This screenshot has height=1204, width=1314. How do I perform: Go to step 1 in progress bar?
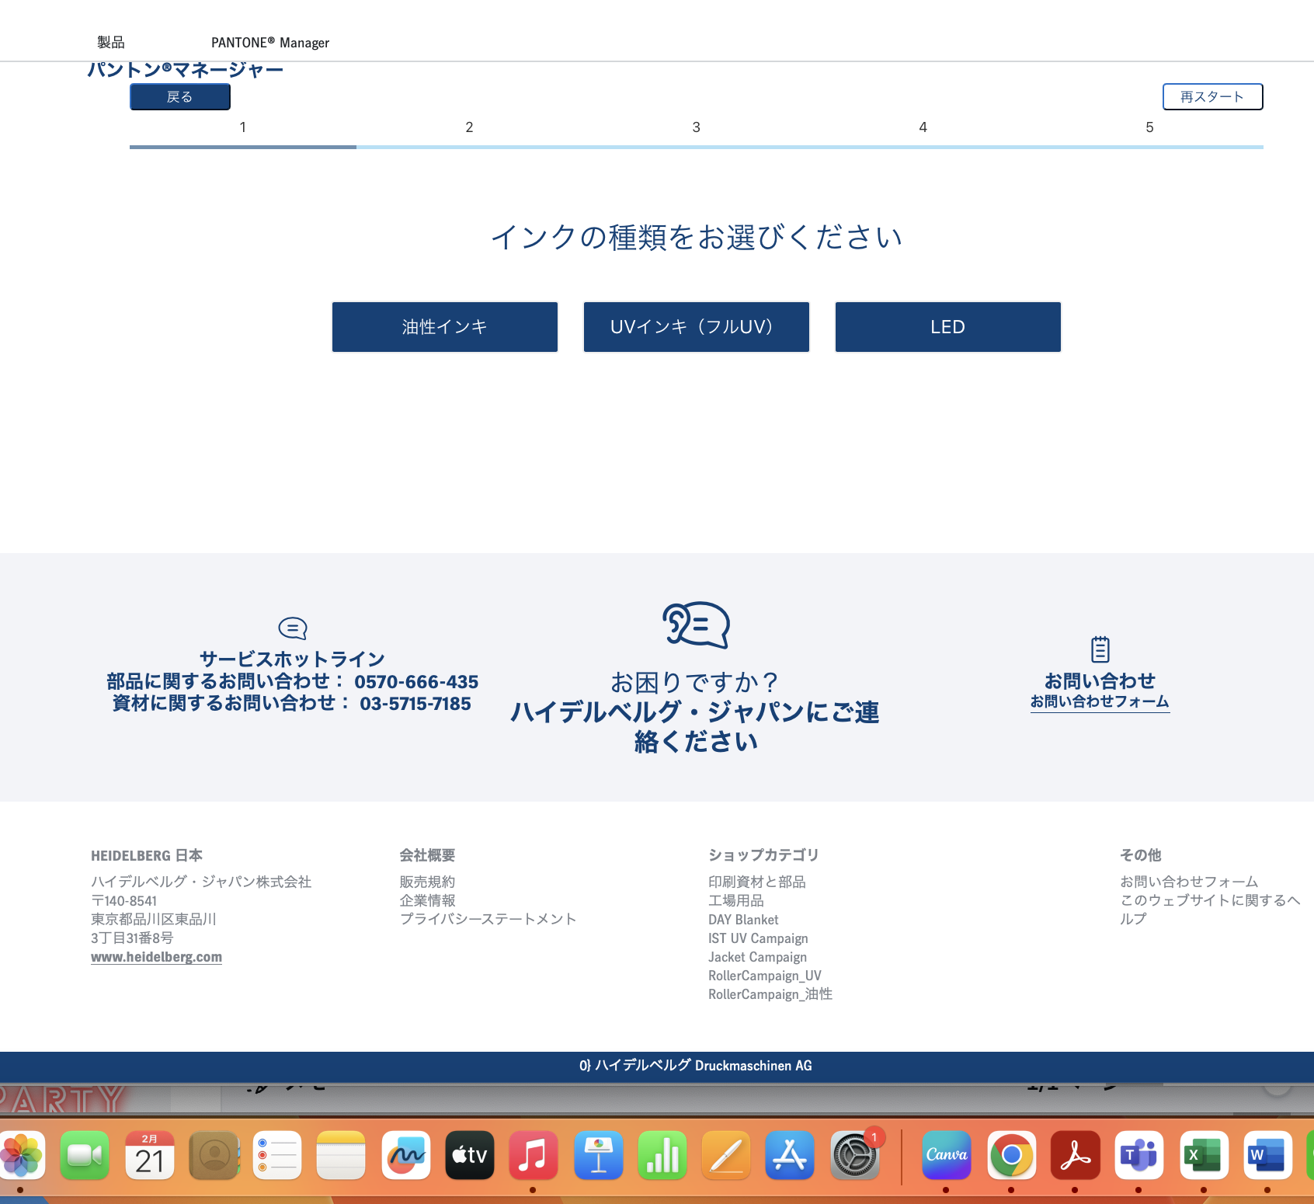point(243,127)
